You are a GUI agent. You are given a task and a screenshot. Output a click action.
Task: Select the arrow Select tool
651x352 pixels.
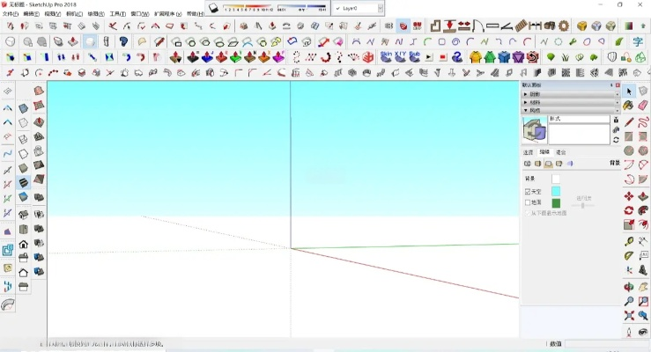tap(629, 91)
